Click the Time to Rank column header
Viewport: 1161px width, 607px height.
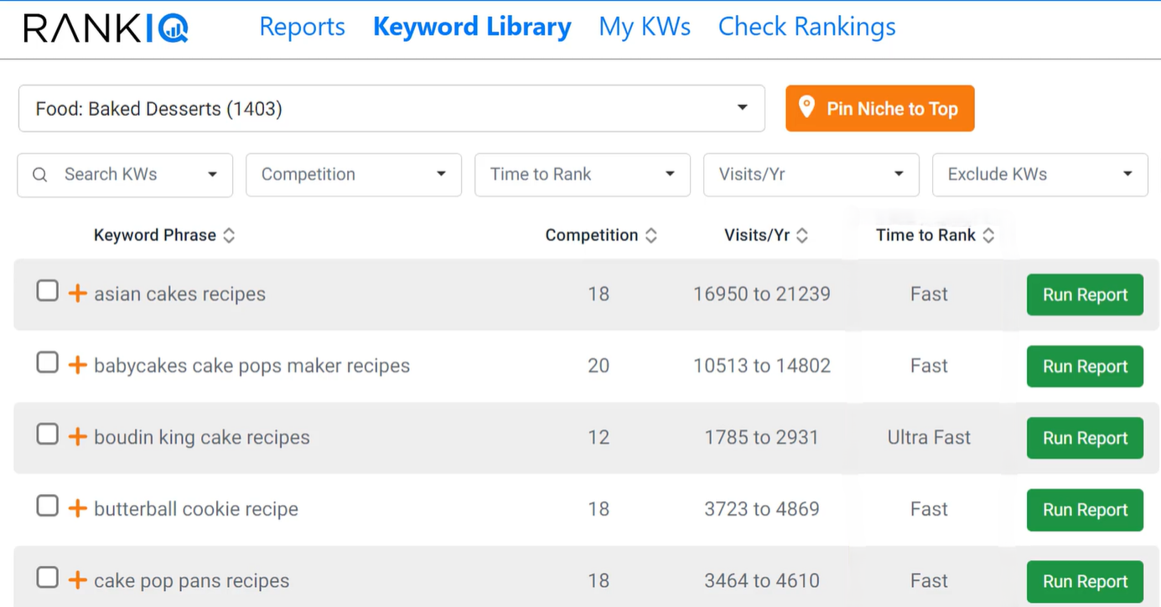click(x=925, y=235)
